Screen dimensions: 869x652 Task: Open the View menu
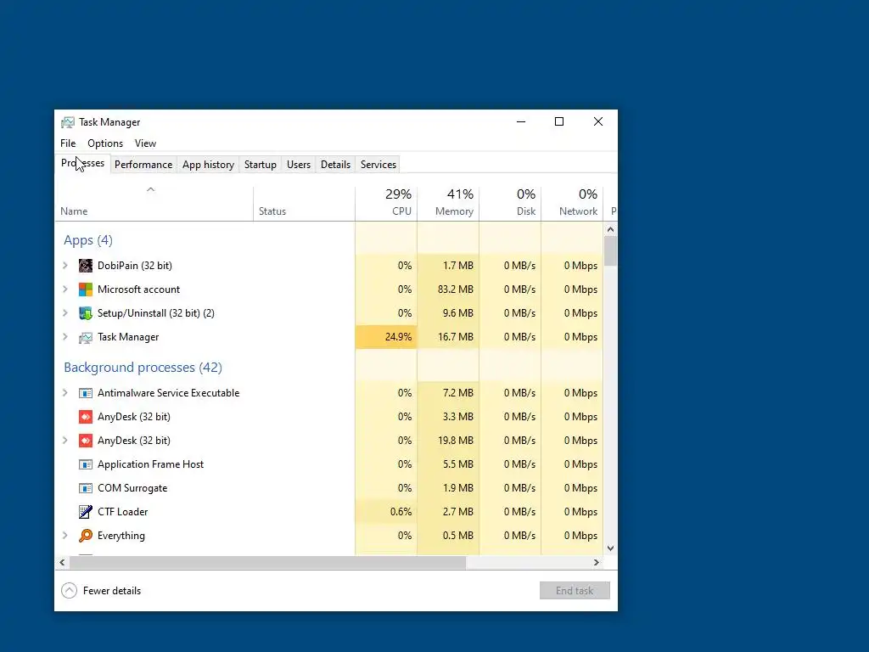pos(145,143)
